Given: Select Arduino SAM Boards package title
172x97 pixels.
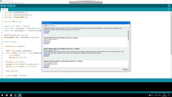Looking at the screenshot, I should coord(60,38).
